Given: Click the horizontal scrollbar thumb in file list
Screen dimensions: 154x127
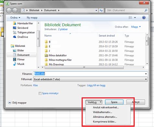Looking at the screenshot, I should pyautogui.click(x=84, y=67).
